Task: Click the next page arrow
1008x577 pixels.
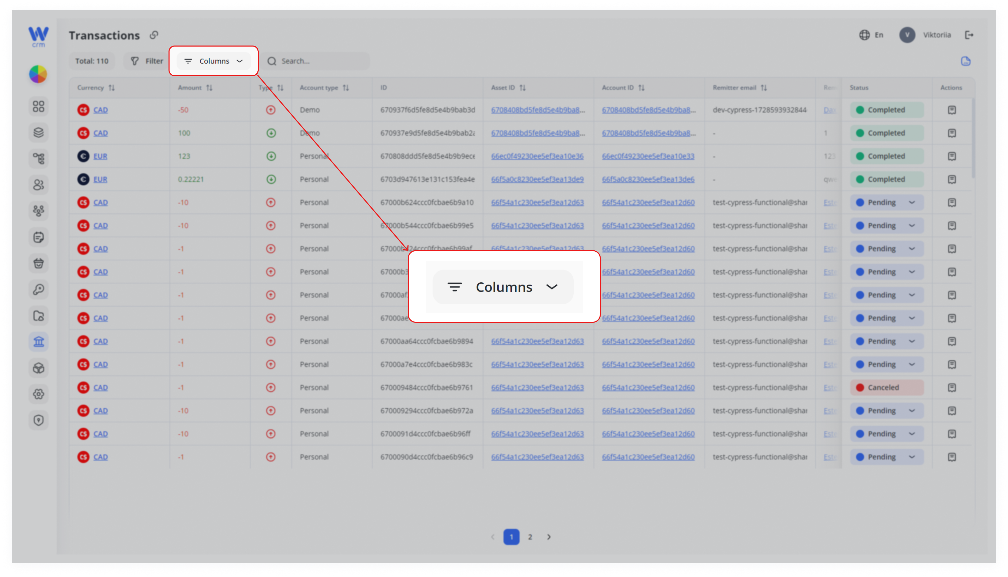Action: (x=549, y=537)
